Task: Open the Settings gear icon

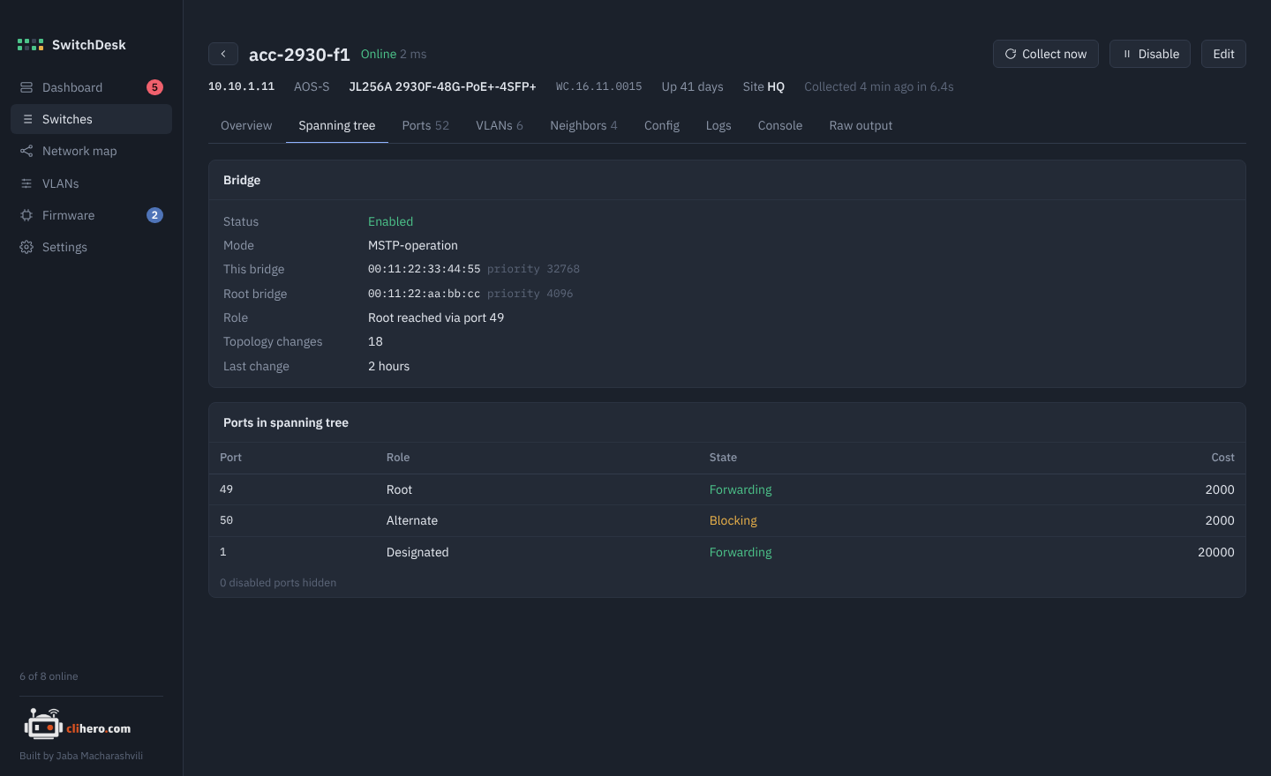Action: pos(26,247)
